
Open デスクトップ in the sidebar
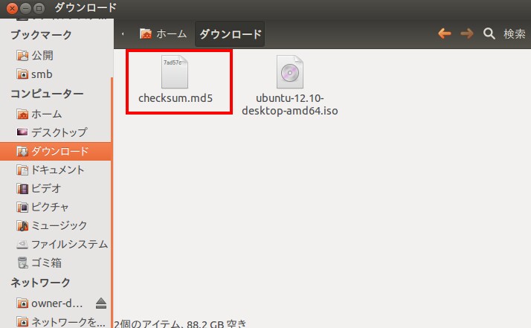[x=56, y=132]
